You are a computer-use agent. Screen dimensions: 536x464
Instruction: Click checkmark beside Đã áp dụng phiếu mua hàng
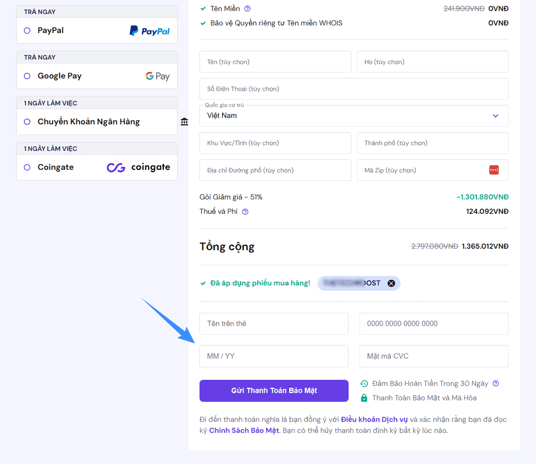coord(203,283)
